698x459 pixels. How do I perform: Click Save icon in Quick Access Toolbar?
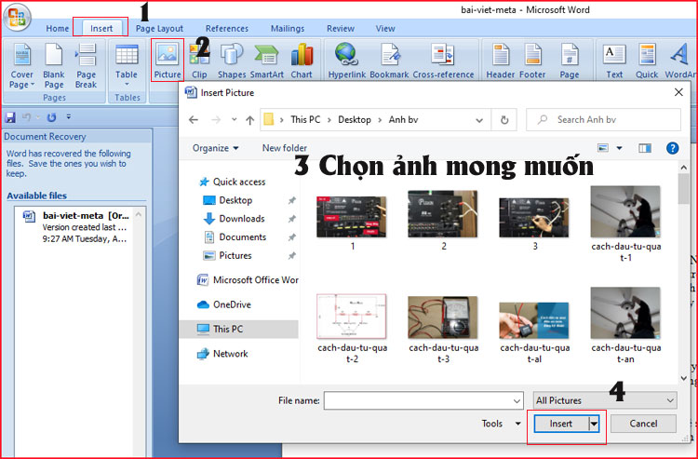click(10, 117)
